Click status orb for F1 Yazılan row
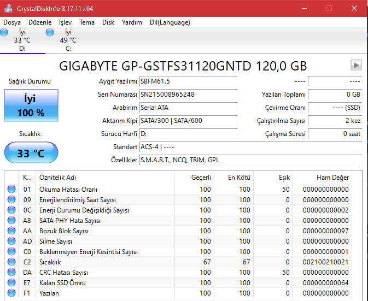The image size is (368, 301). coord(11,293)
